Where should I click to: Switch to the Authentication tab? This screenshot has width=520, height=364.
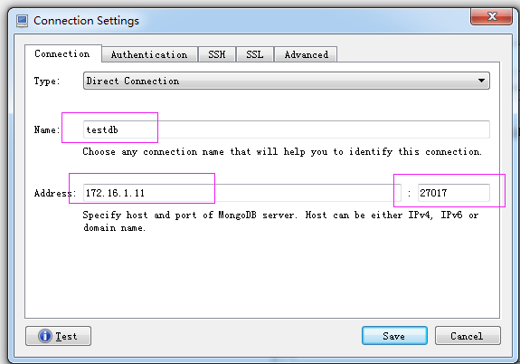point(149,54)
